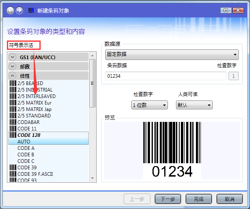Click the back arrow in the title bar
Screen dimensions: 250x209
10,11
